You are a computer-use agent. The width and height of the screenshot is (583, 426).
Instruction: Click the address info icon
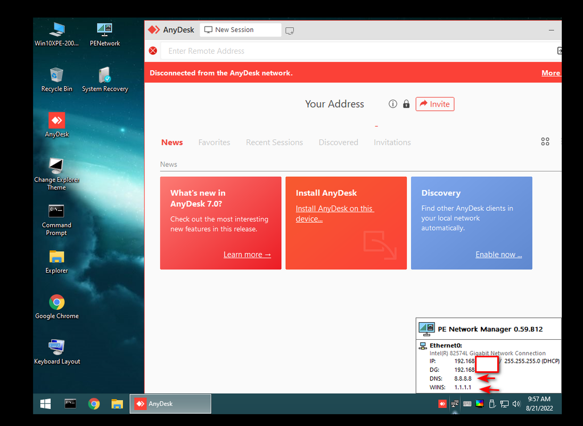click(x=392, y=104)
